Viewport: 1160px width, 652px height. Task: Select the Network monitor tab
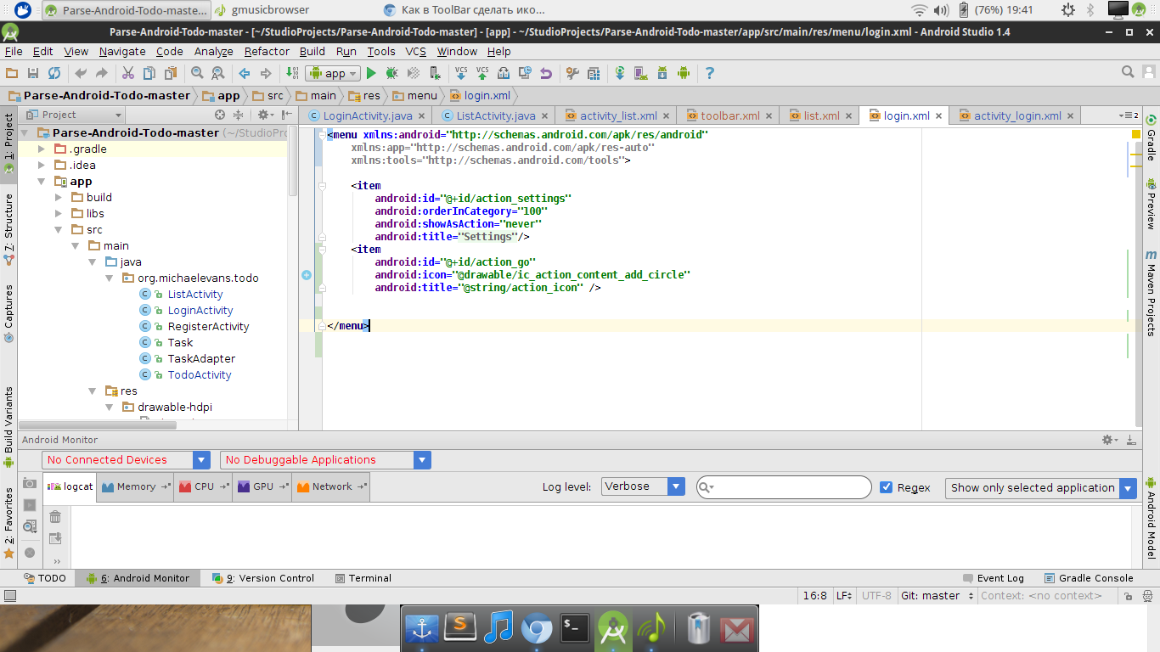pyautogui.click(x=331, y=486)
